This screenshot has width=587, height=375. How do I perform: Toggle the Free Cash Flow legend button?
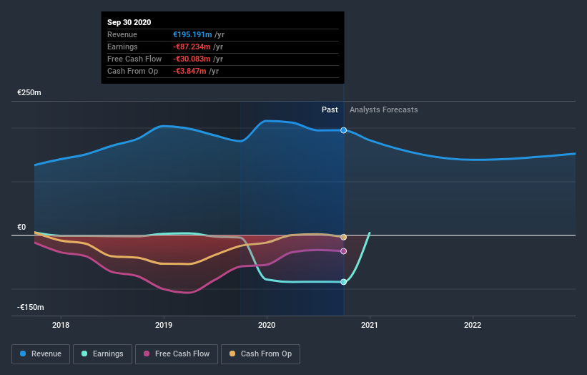pos(177,354)
